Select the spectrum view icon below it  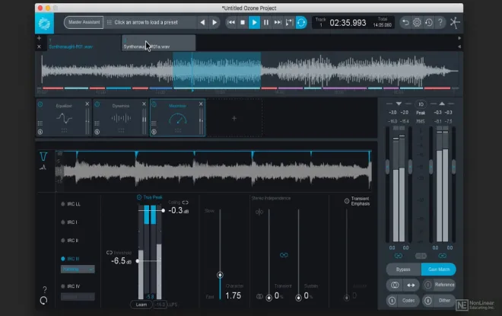click(43, 168)
